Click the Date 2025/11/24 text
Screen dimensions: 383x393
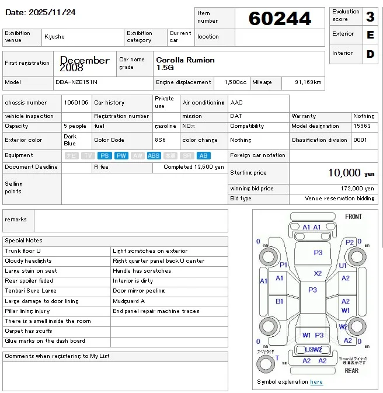pos(40,12)
